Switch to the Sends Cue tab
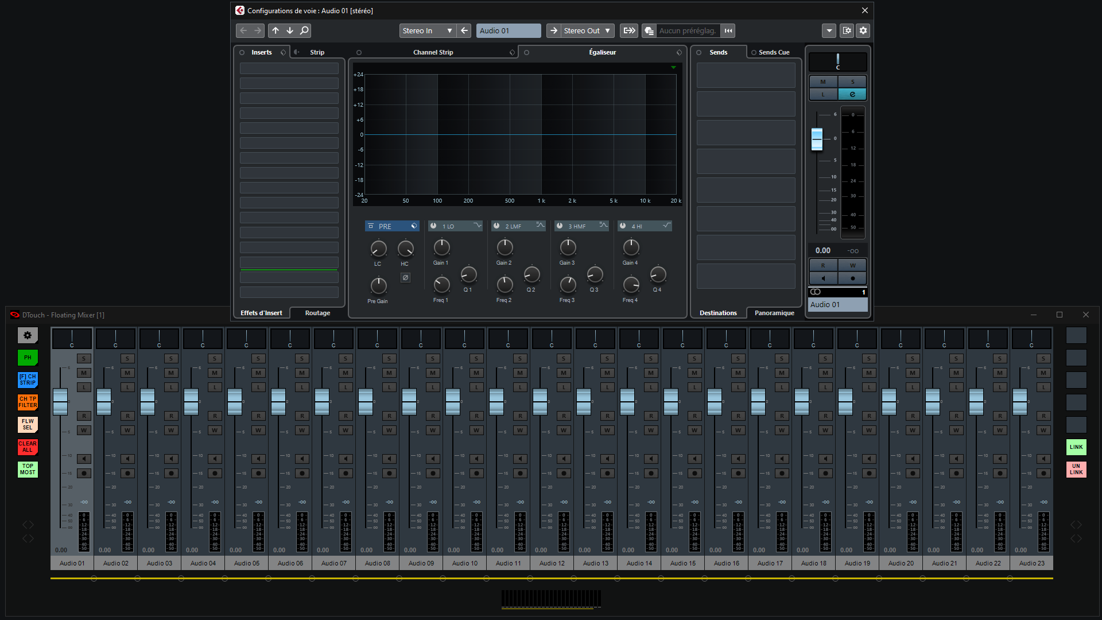This screenshot has width=1102, height=620. point(774,52)
